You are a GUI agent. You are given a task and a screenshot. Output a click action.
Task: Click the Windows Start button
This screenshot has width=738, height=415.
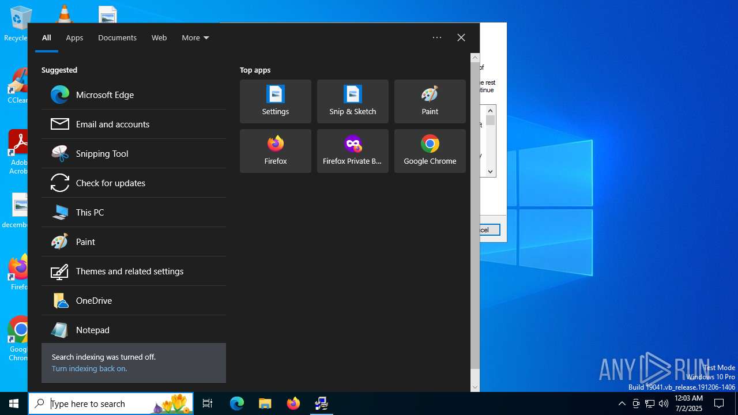click(14, 403)
